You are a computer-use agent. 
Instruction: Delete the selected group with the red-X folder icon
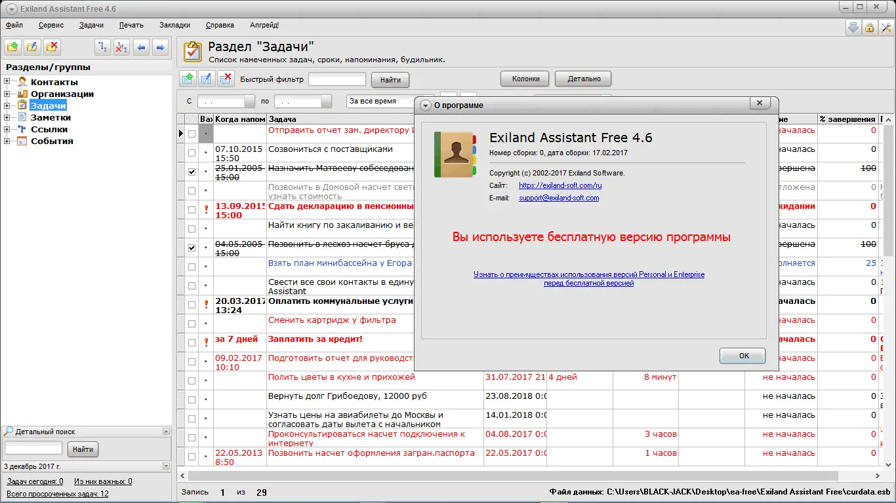coord(52,47)
